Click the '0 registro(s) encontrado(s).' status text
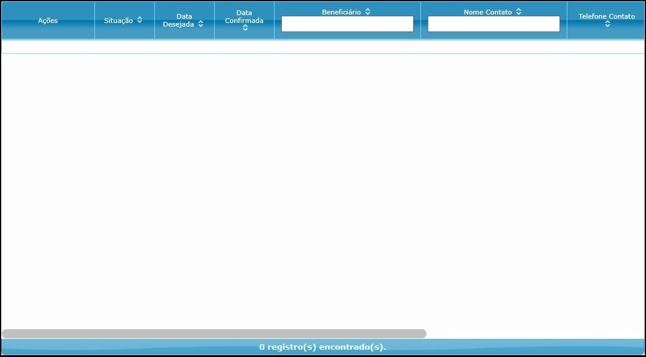646x357 pixels. [322, 347]
